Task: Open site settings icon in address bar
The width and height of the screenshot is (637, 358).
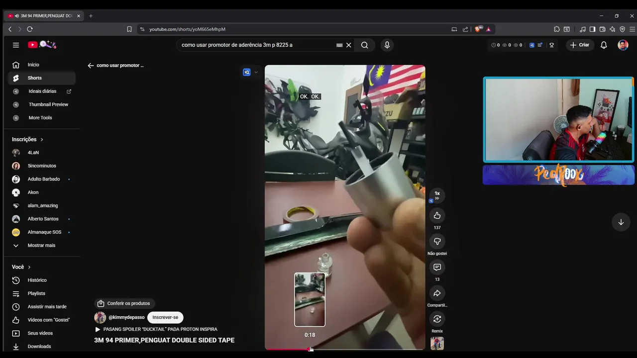Action: click(142, 29)
